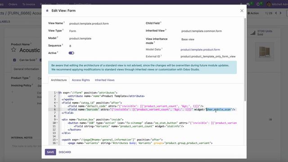Viewport: 288px width, 162px height.
Task: Click the product image thumbnail
Action: [x=265, y=52]
